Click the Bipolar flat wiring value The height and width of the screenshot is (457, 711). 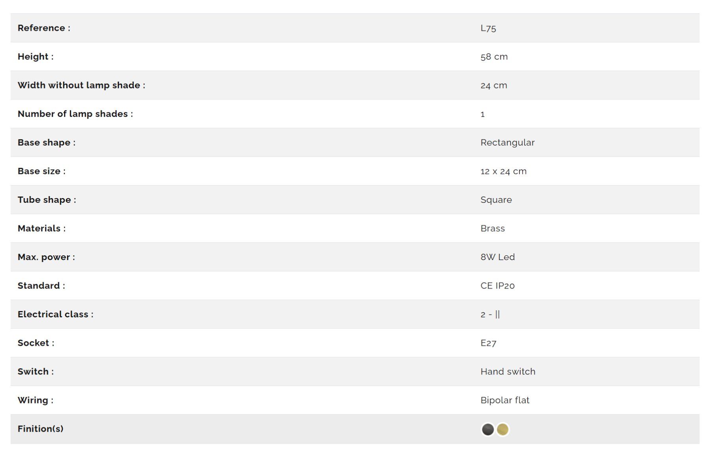(505, 400)
